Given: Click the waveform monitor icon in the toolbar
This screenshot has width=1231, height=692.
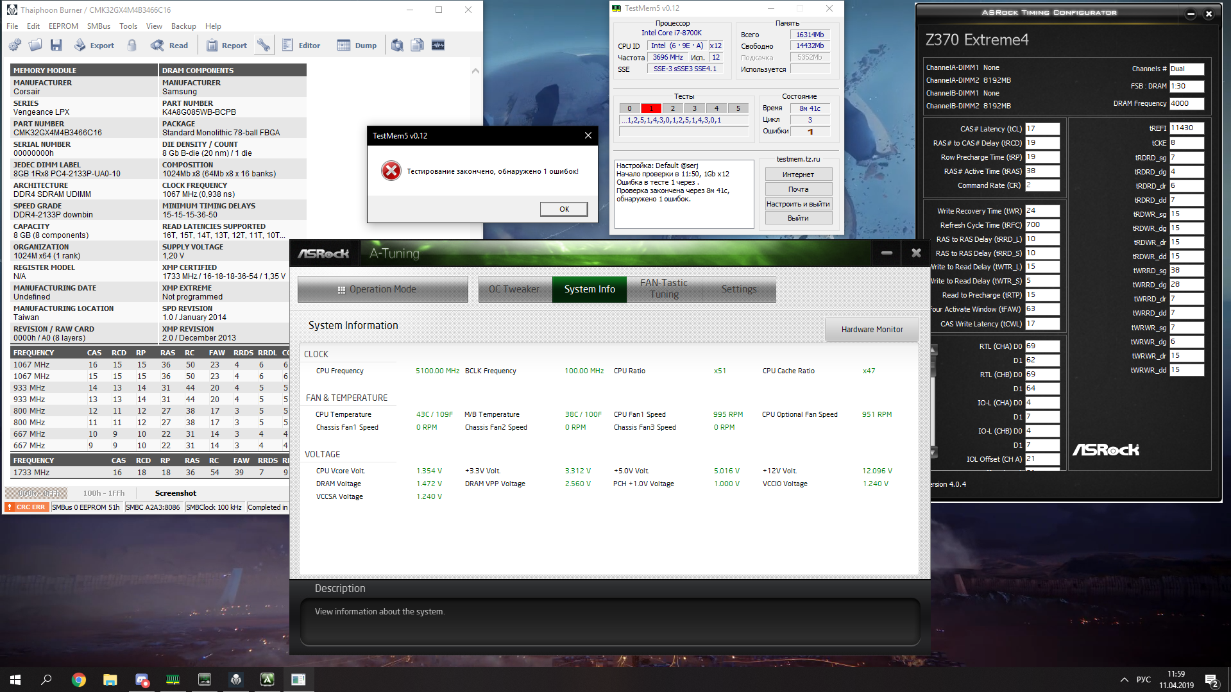Looking at the screenshot, I should (x=438, y=45).
